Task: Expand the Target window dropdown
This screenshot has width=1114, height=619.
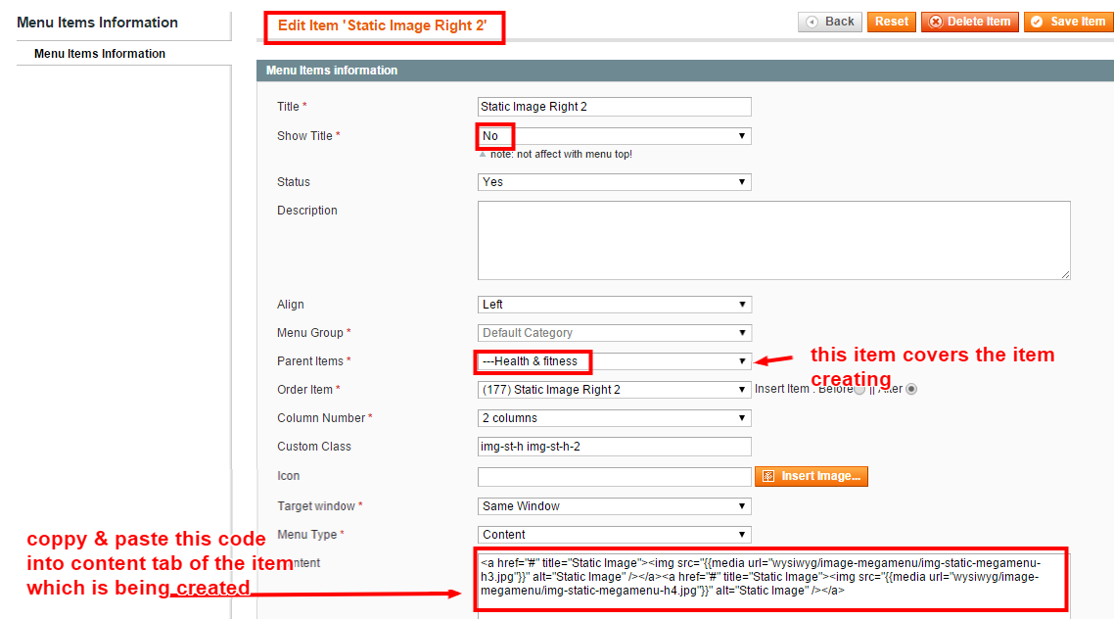Action: click(615, 506)
